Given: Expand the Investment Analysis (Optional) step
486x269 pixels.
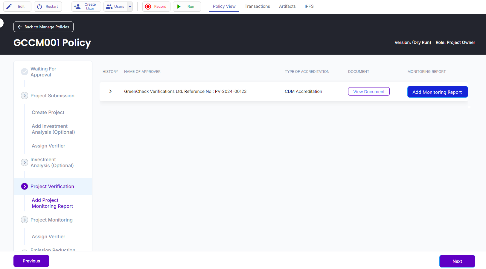Looking at the screenshot, I should [x=25, y=162].
